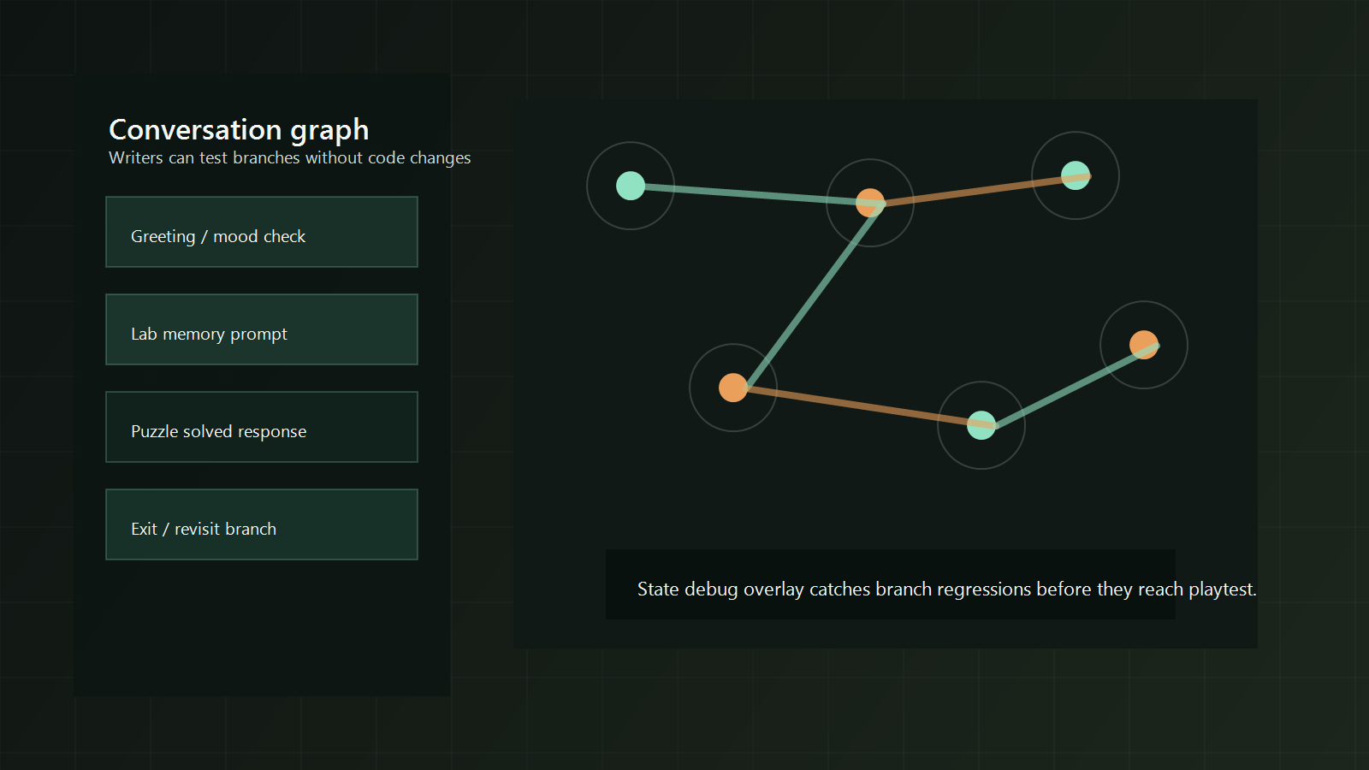Select the "Exit / revisit branch" option

click(x=261, y=524)
